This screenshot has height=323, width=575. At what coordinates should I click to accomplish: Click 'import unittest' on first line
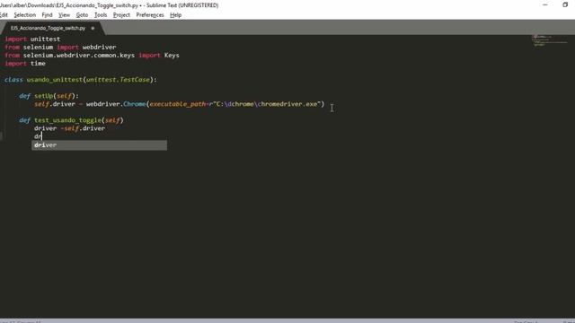pyautogui.click(x=32, y=39)
